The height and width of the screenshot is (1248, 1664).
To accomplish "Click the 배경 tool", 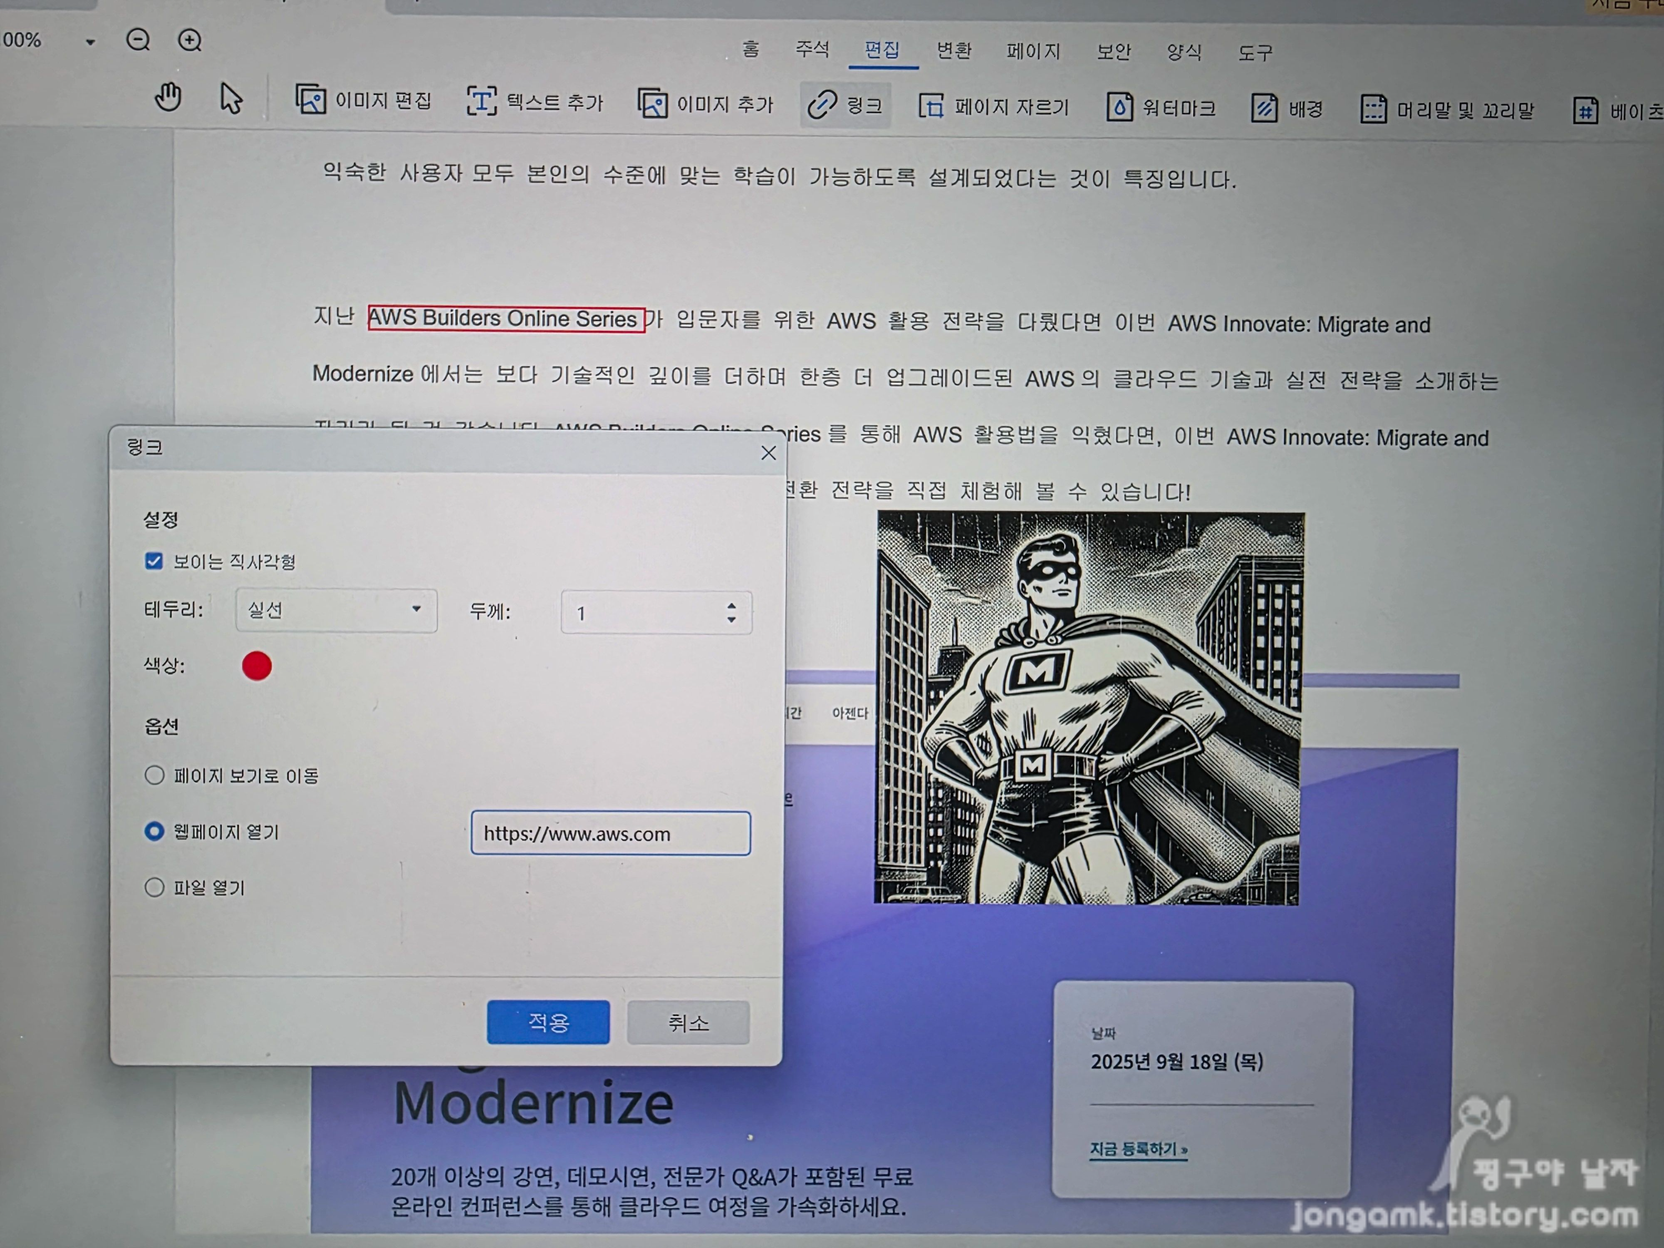I will click(1287, 109).
